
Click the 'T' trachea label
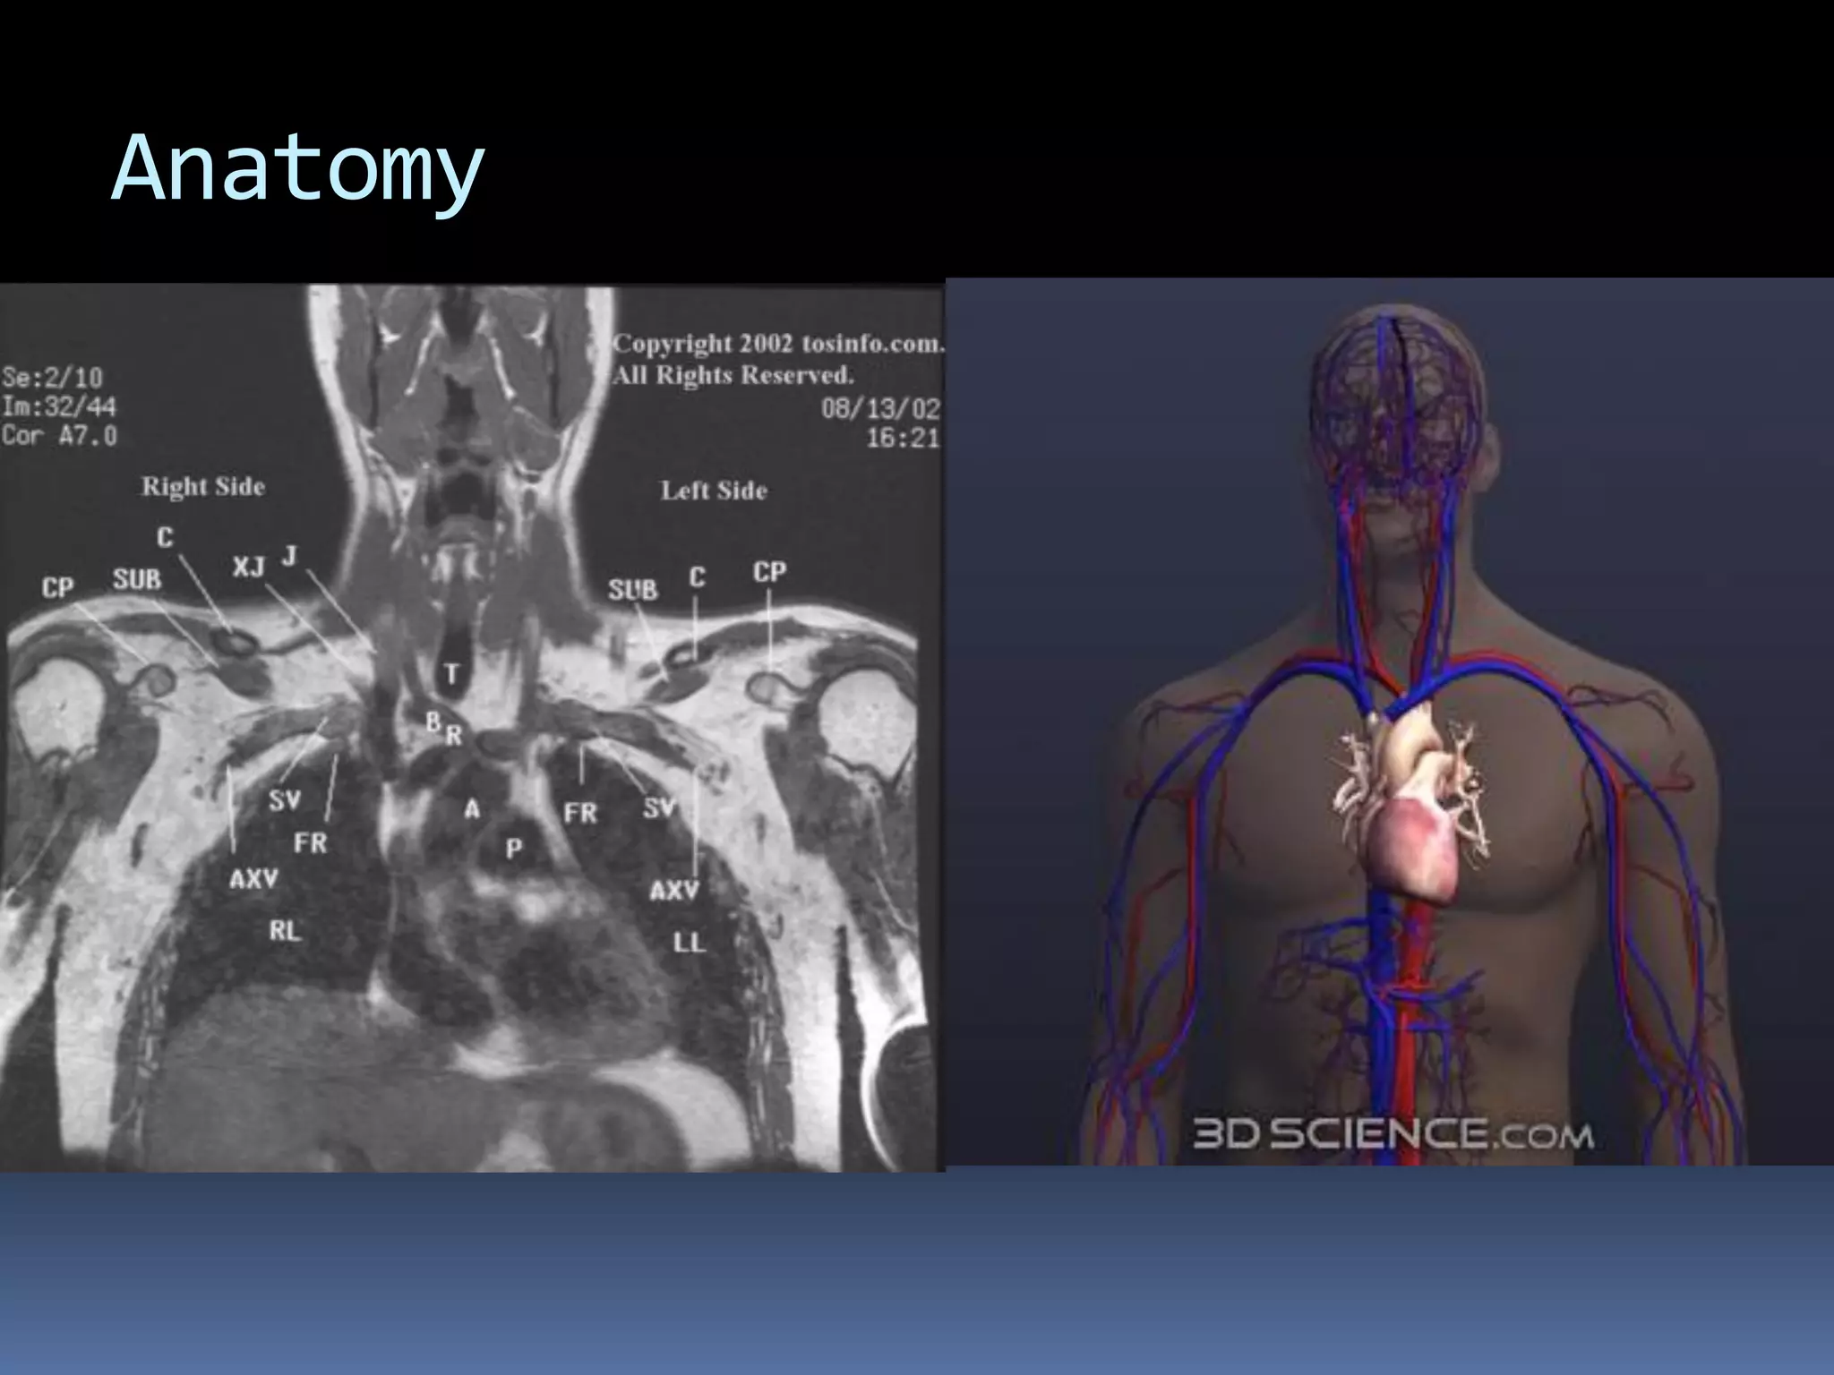pos(451,673)
